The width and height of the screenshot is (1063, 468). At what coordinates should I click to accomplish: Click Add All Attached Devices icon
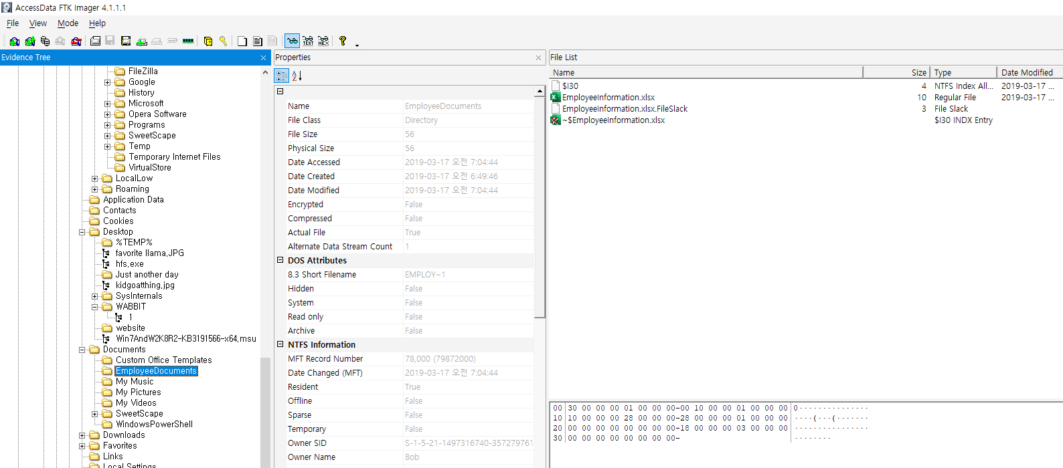pos(30,41)
